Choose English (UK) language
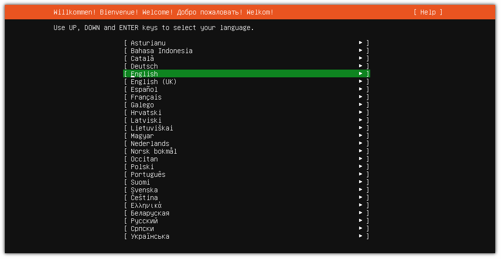 (x=246, y=82)
